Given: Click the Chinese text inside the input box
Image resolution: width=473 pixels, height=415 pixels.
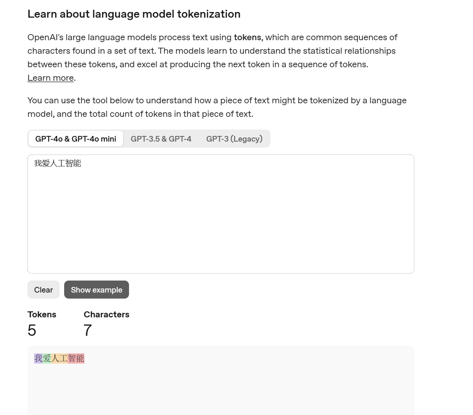Looking at the screenshot, I should coord(57,163).
